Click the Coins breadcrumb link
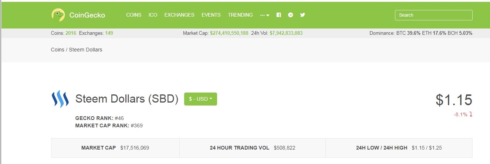This screenshot has width=490, height=164. (57, 50)
